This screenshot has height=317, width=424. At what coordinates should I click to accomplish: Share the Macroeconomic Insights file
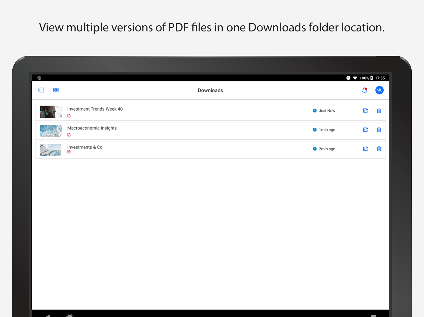point(366,130)
